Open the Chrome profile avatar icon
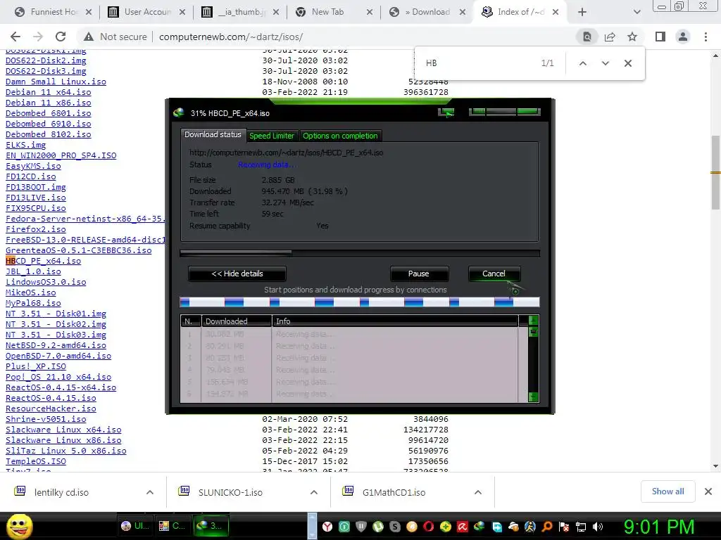The image size is (721, 540). click(683, 37)
